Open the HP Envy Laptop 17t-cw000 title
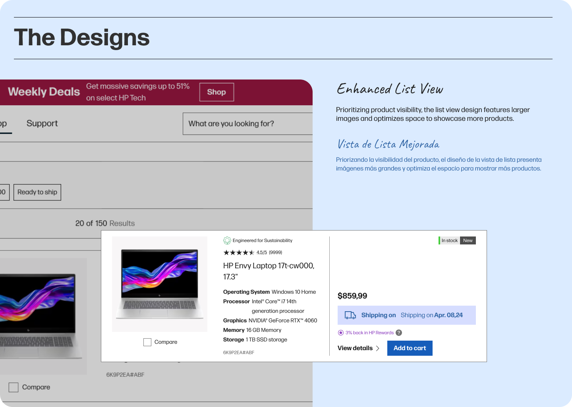The height and width of the screenshot is (407, 572). 269,271
